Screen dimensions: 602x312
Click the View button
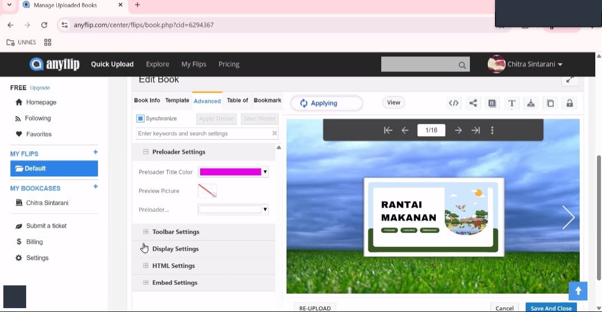coord(394,103)
